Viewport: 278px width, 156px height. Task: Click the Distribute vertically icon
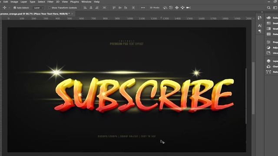[104, 8]
